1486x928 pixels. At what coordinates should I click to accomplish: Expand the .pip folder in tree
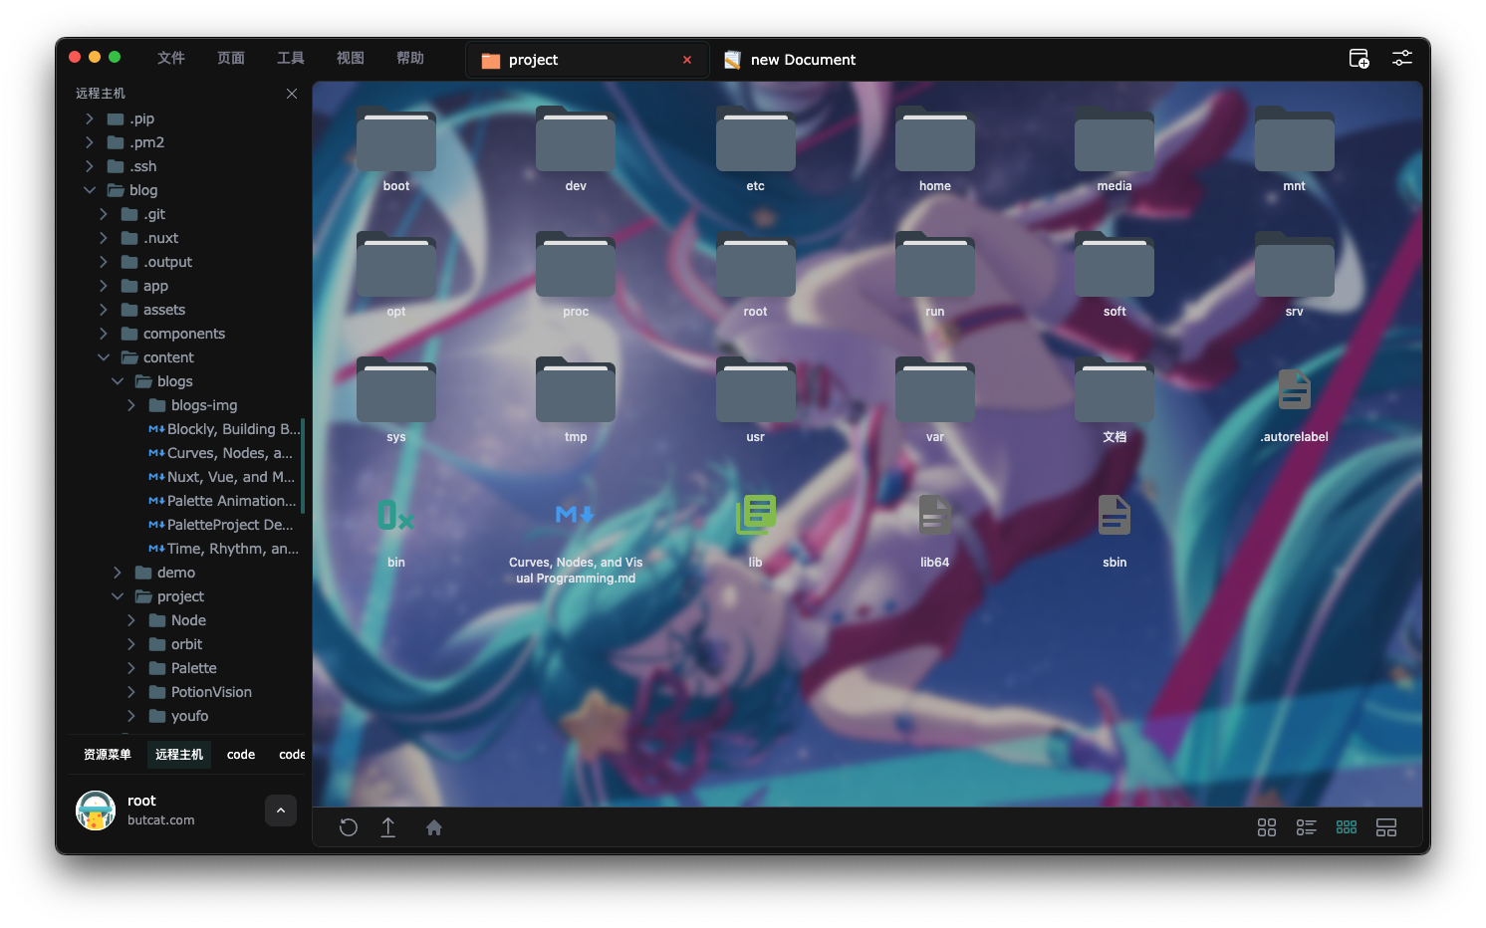pos(90,118)
